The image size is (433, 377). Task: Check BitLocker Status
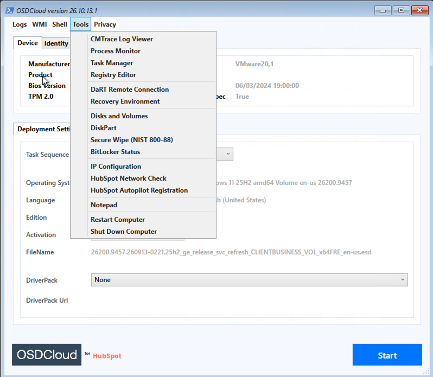point(151,152)
